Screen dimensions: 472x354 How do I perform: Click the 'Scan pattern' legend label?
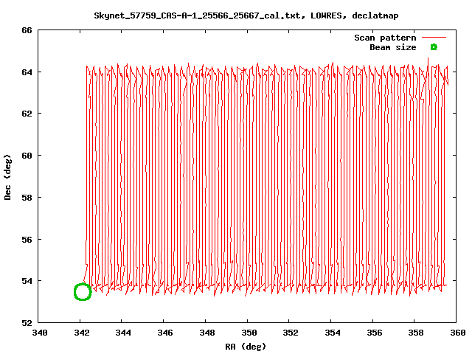pos(385,38)
